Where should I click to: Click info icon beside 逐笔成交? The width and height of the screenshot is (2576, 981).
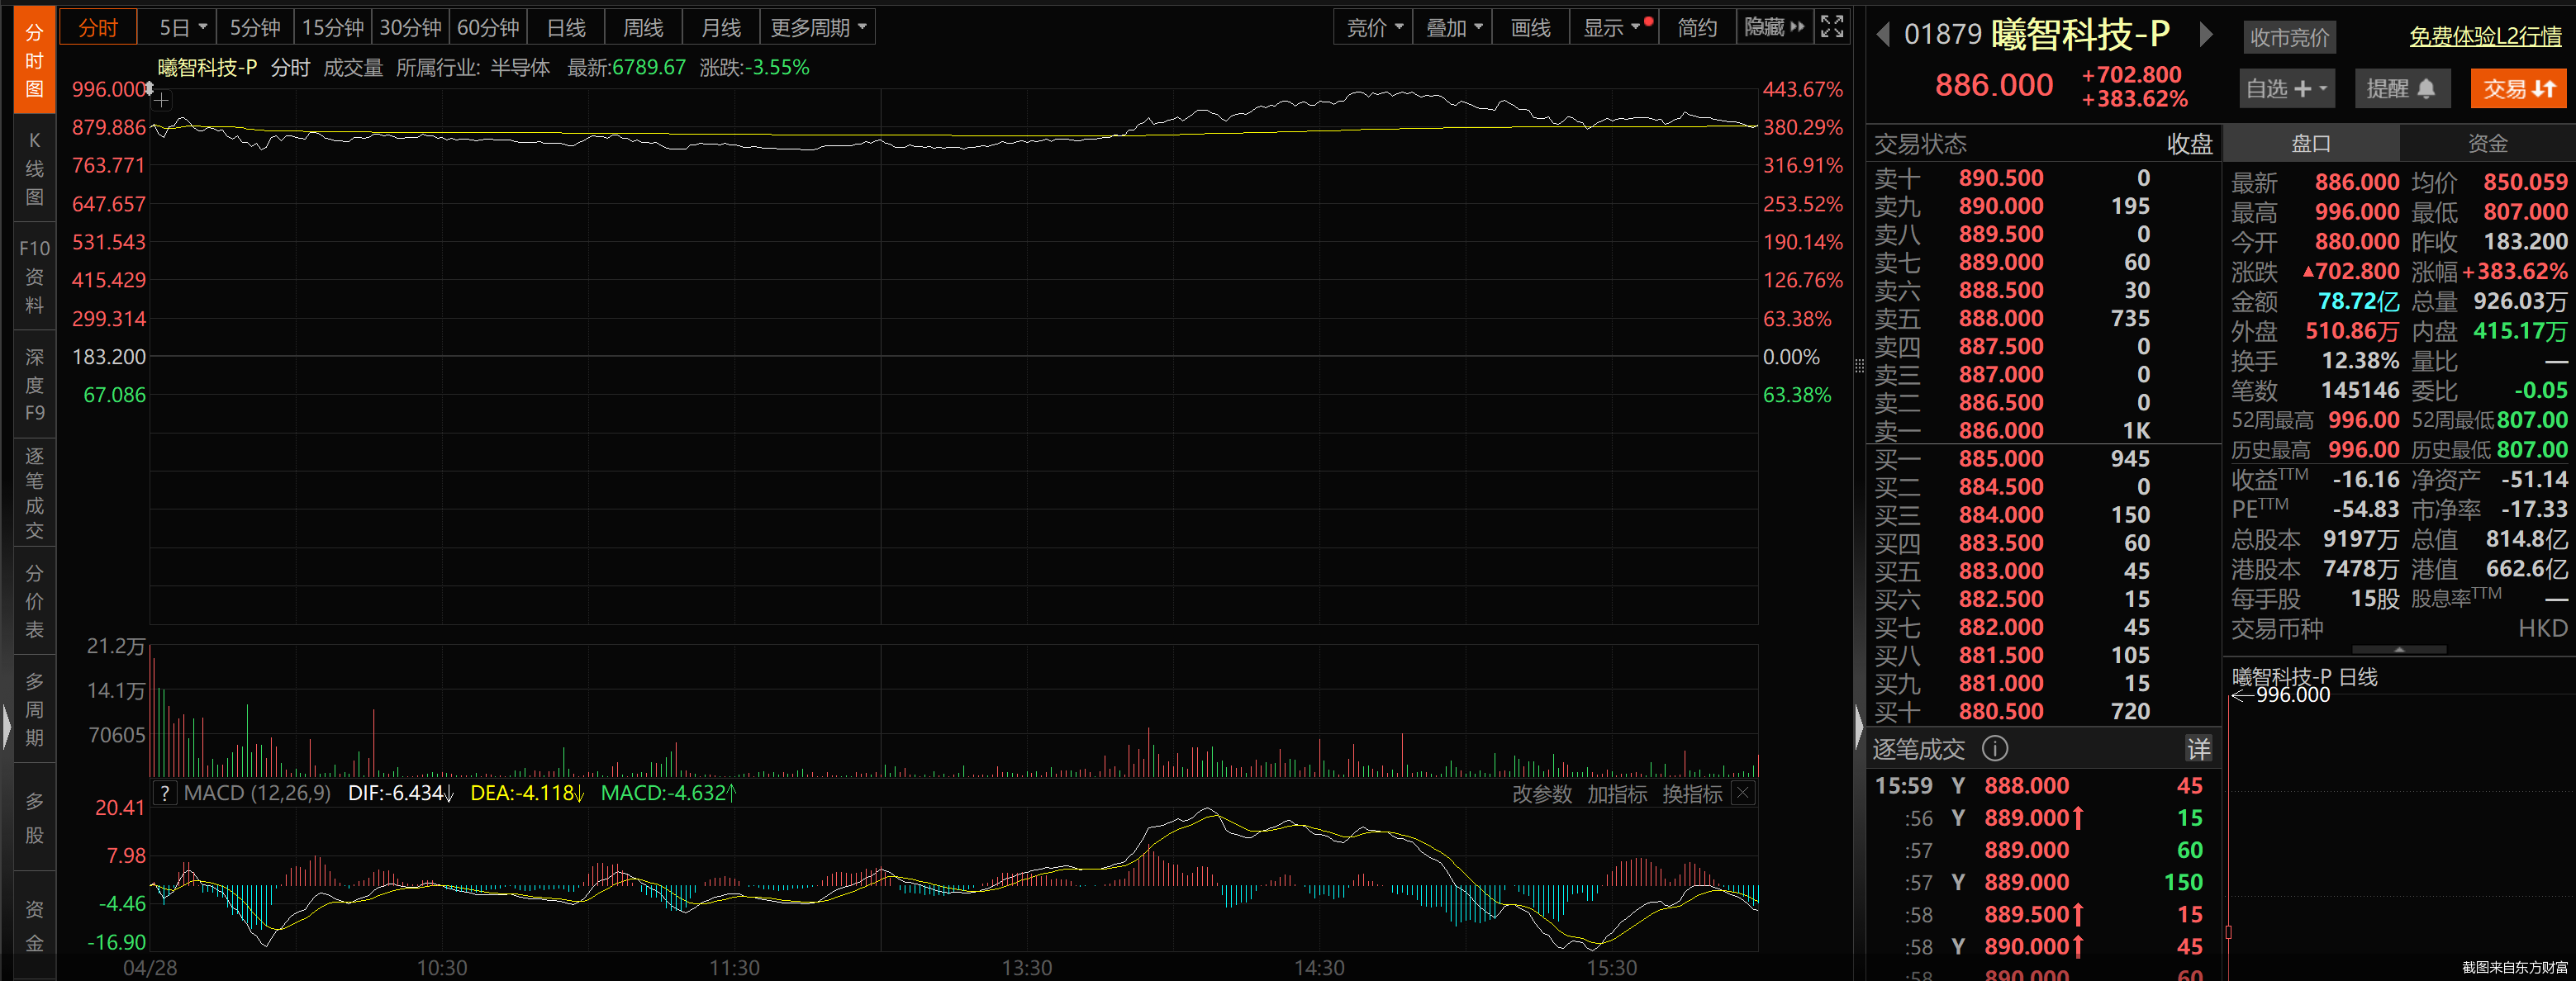[x=1995, y=749]
